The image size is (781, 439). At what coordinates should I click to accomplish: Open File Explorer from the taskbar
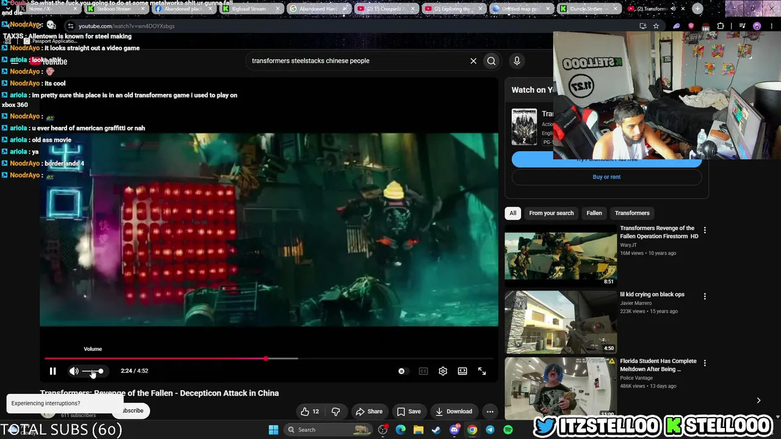(x=419, y=430)
